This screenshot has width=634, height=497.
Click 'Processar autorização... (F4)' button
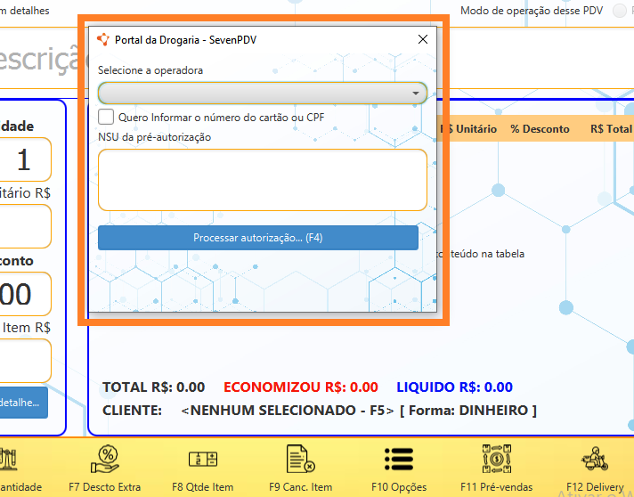[x=257, y=238]
